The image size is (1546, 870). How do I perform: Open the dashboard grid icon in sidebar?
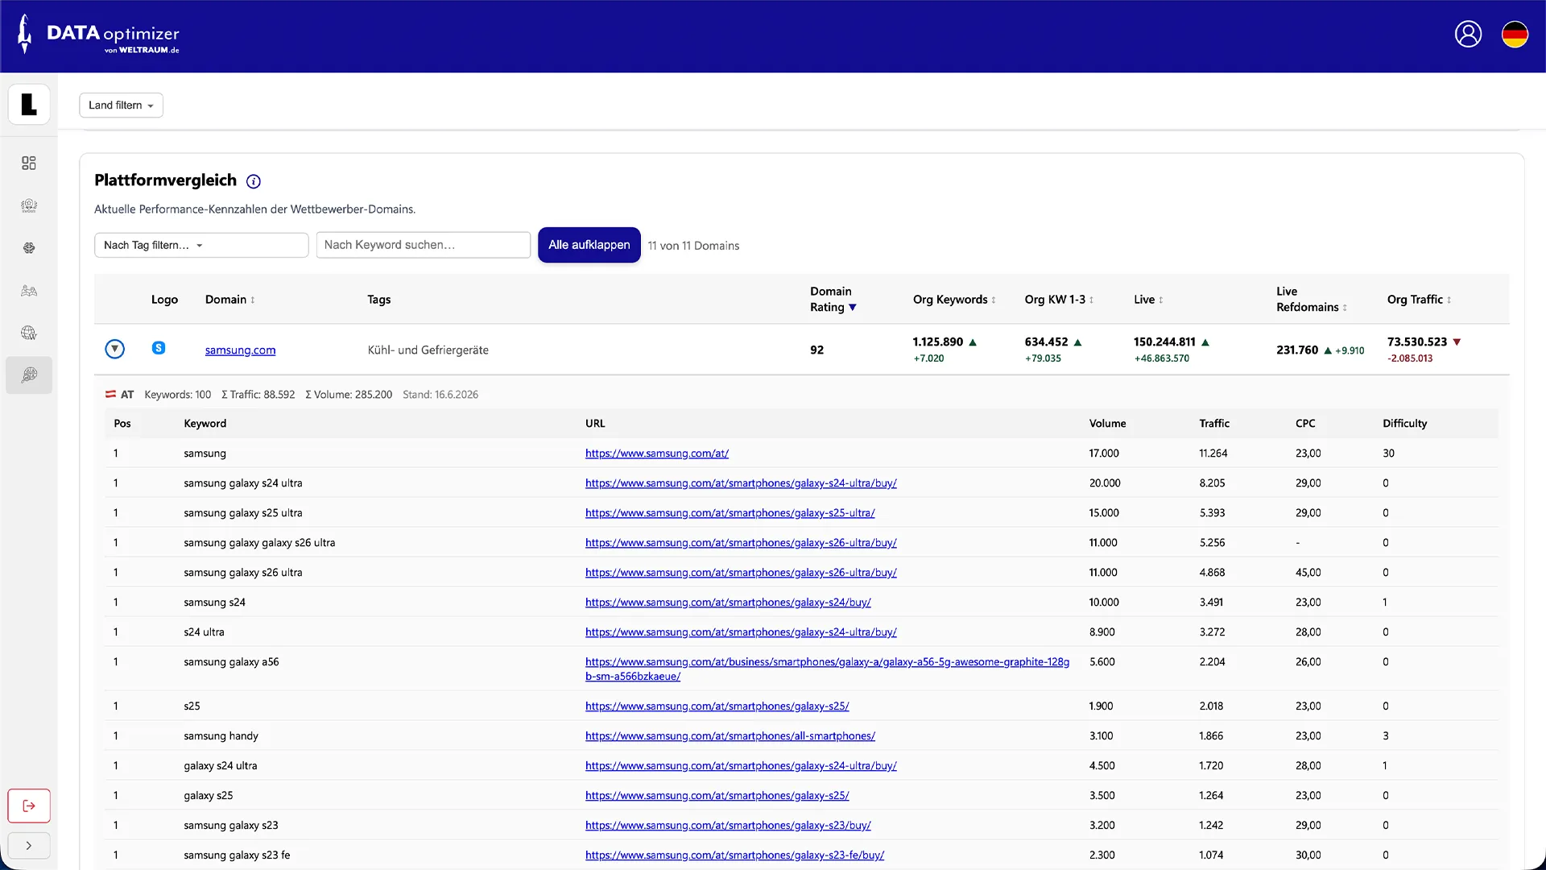[x=29, y=164]
